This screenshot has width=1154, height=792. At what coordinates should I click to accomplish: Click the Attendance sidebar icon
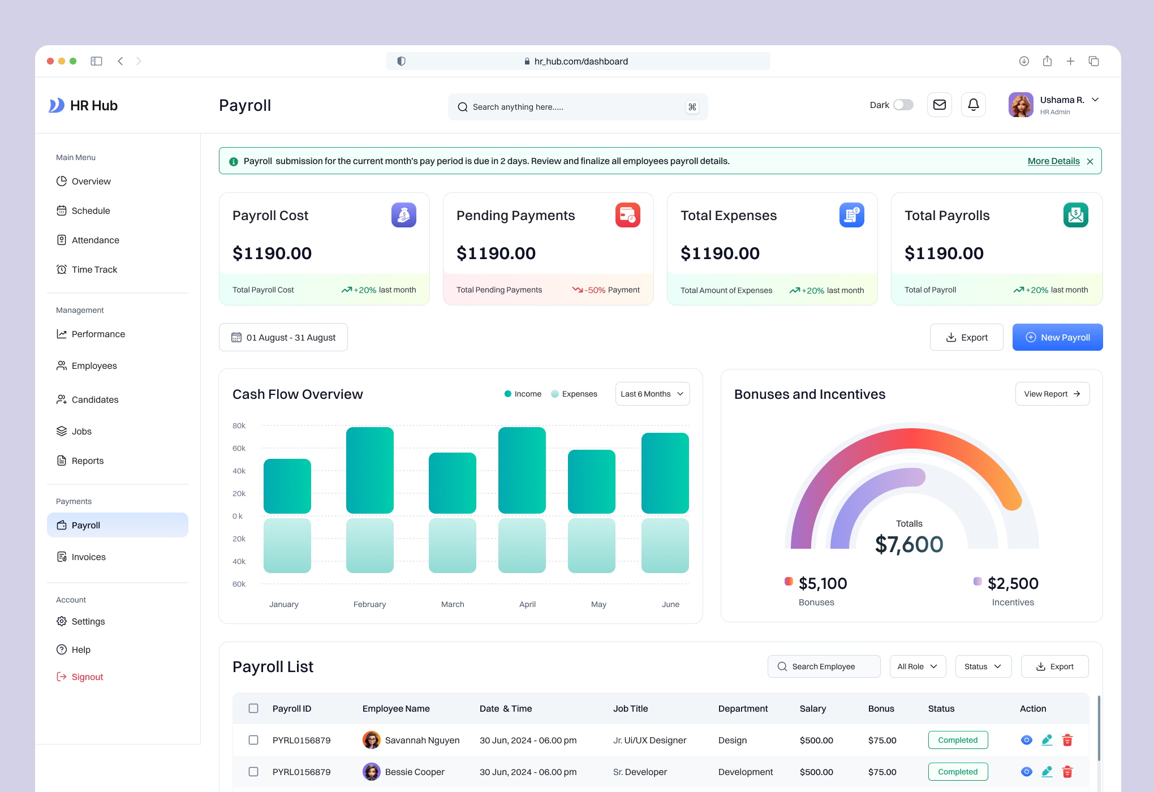tap(62, 240)
